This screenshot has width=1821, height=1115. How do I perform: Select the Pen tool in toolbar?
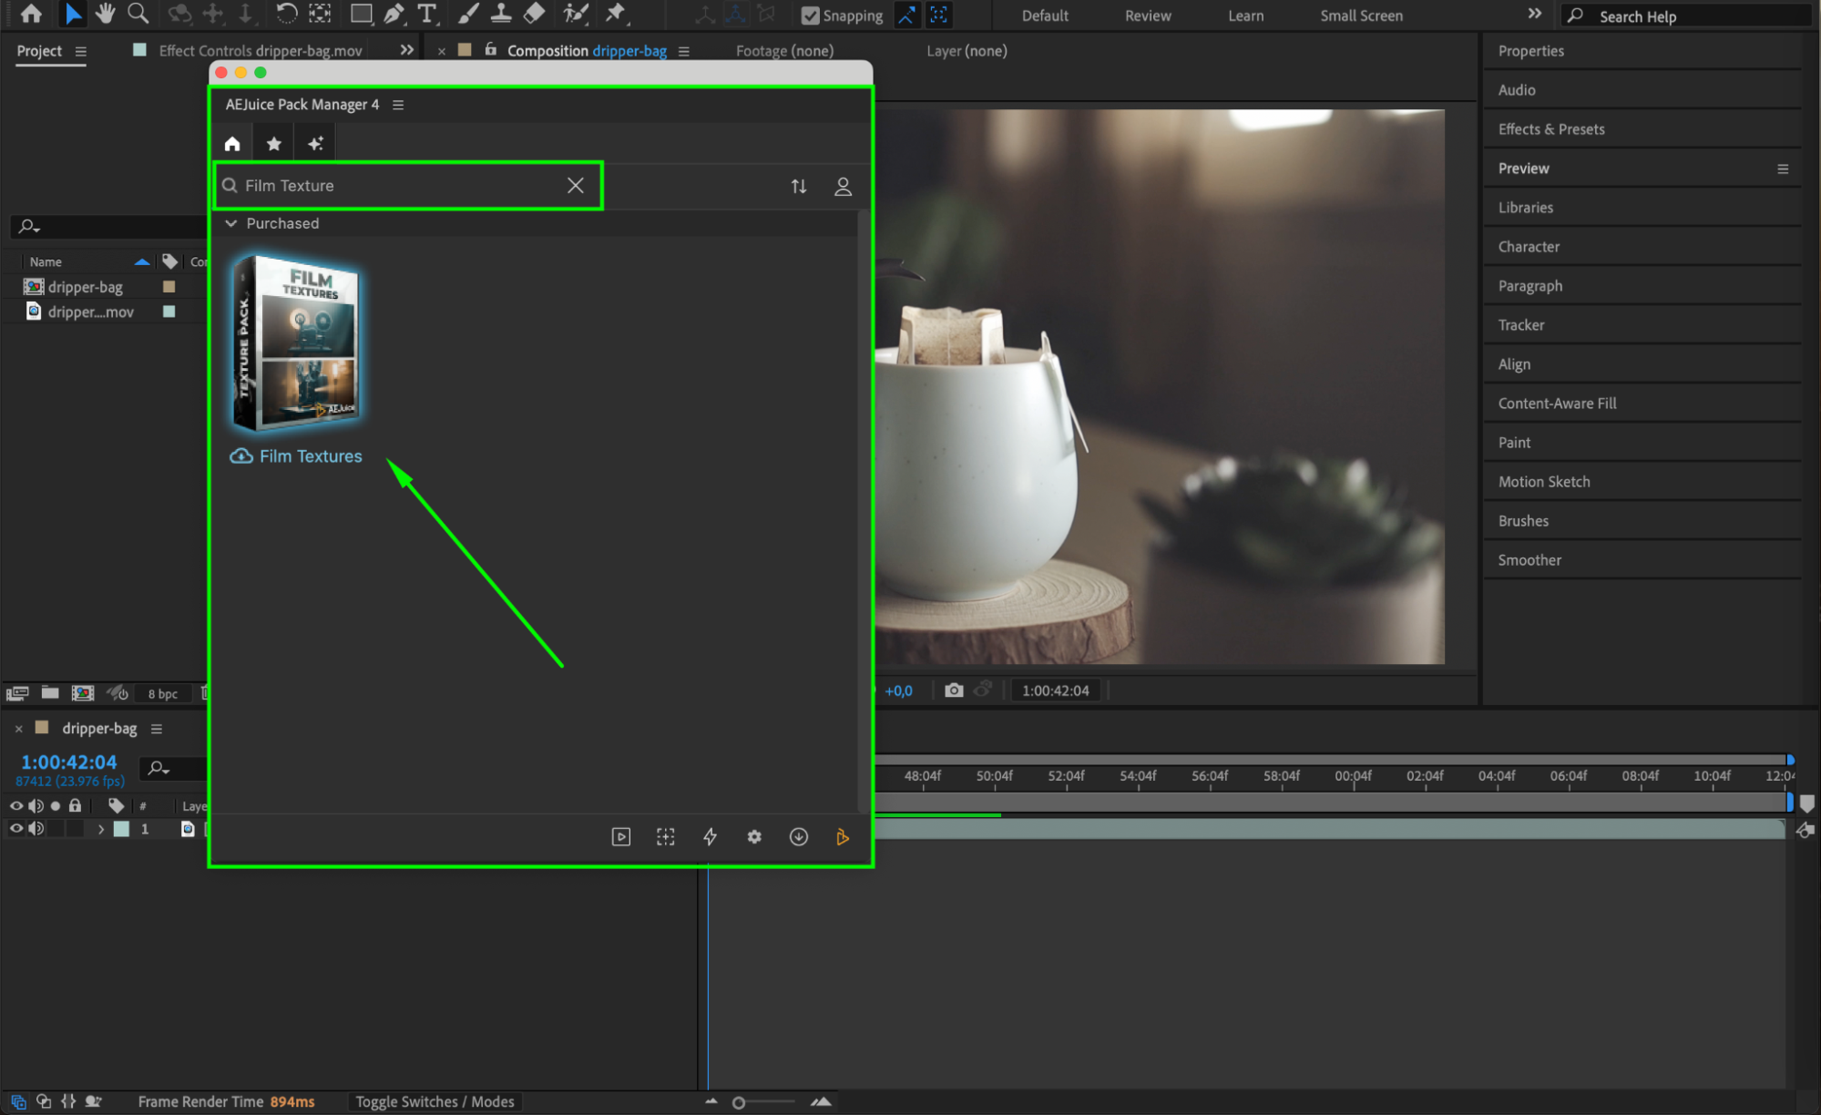tap(394, 14)
